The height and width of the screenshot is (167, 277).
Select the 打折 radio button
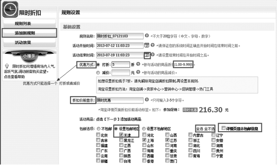[x=98, y=64]
